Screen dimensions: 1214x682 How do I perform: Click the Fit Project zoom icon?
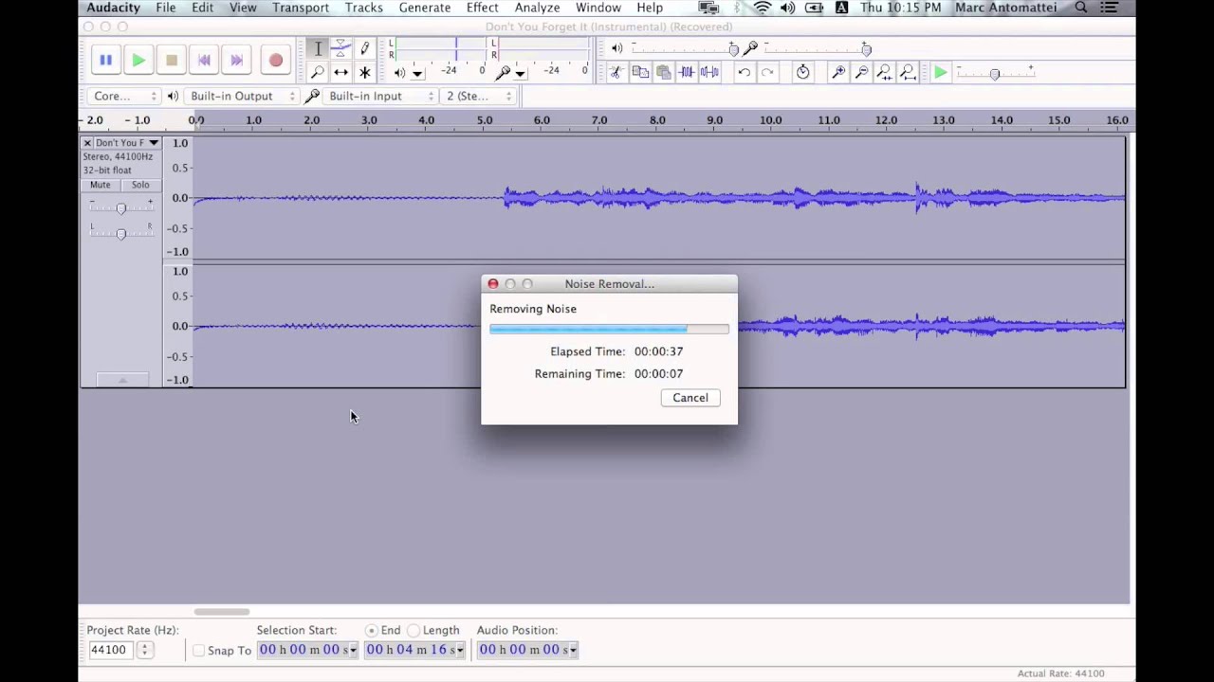pyautogui.click(x=908, y=72)
